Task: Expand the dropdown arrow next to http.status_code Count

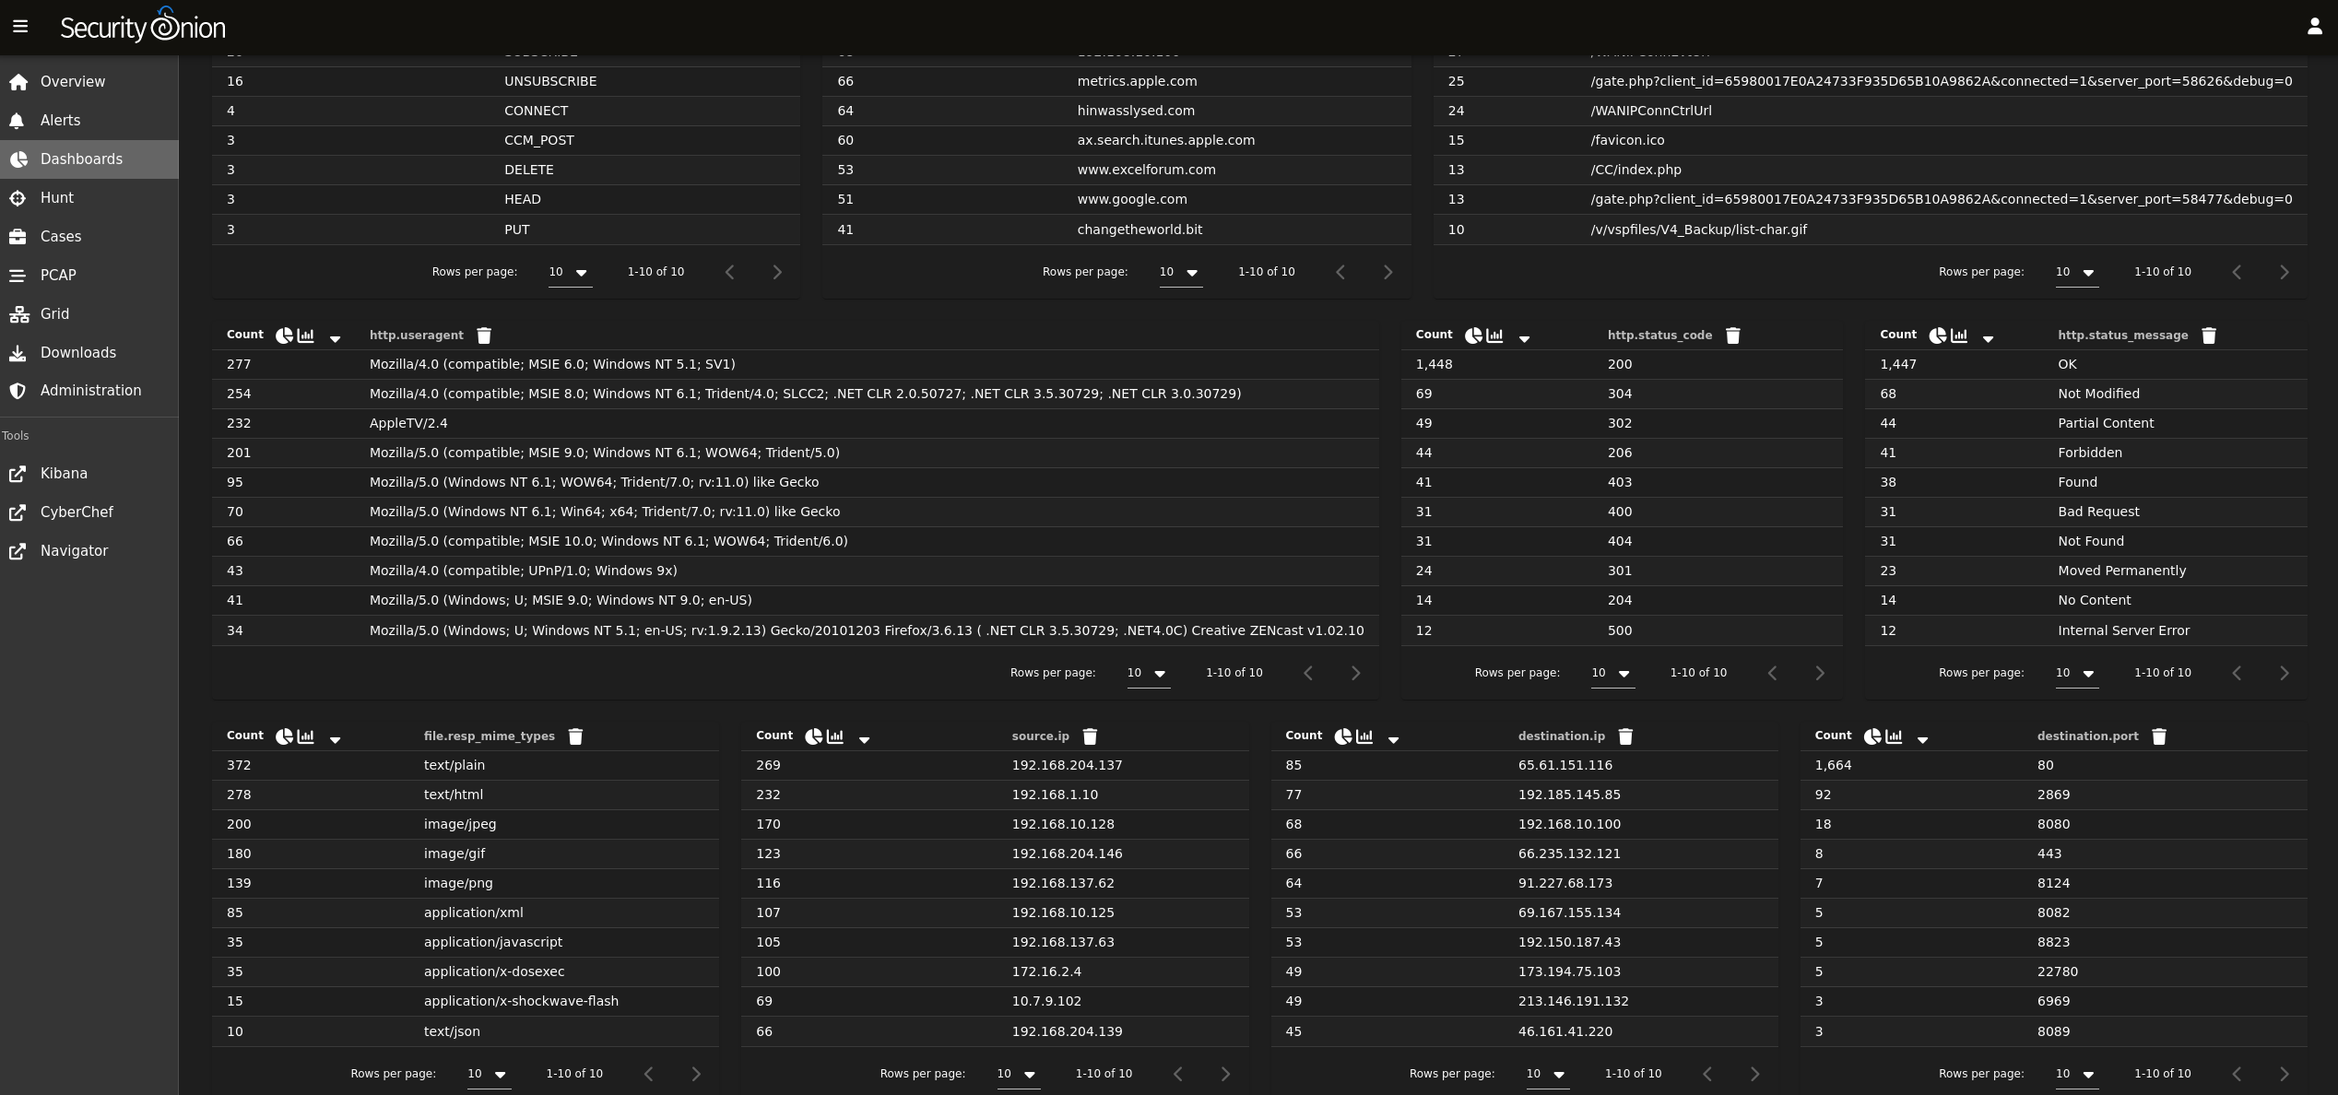Action: tap(1525, 337)
